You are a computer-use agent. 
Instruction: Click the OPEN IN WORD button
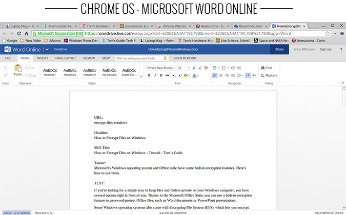coord(185,58)
